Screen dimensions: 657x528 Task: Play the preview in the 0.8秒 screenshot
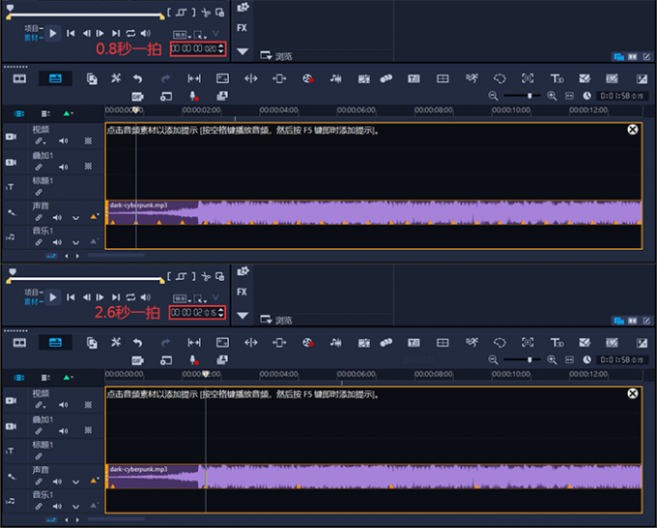(x=53, y=33)
